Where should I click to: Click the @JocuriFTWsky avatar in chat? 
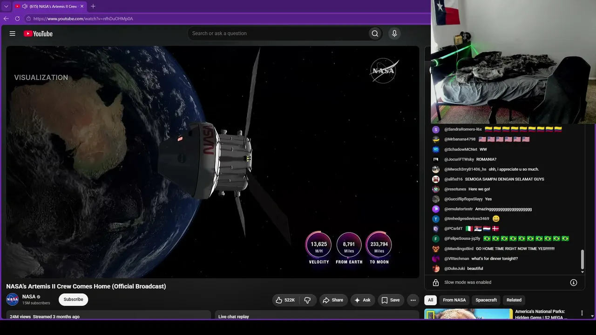[x=436, y=159]
